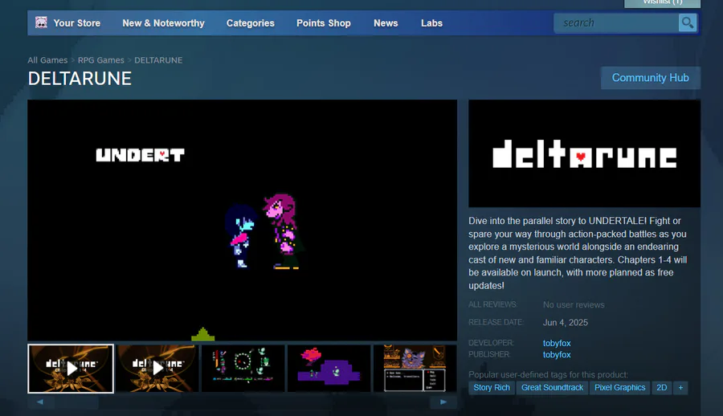Open the Wishlist button

(x=662, y=2)
